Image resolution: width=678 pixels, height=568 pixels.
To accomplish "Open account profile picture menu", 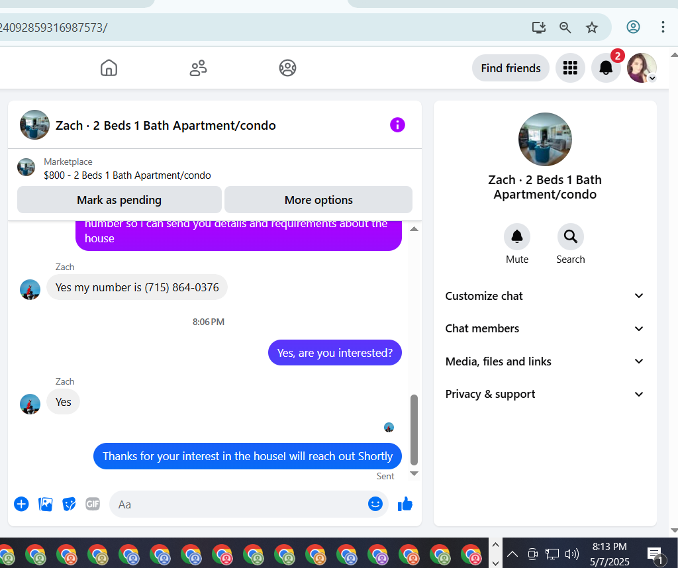I will tap(642, 68).
